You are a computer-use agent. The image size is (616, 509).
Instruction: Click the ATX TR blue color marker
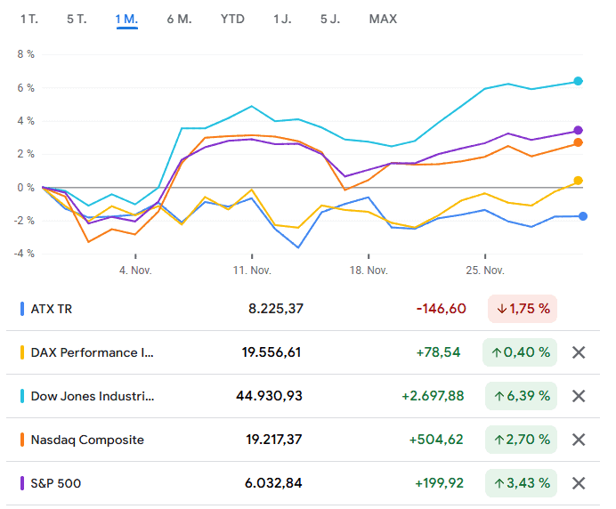pyautogui.click(x=22, y=309)
